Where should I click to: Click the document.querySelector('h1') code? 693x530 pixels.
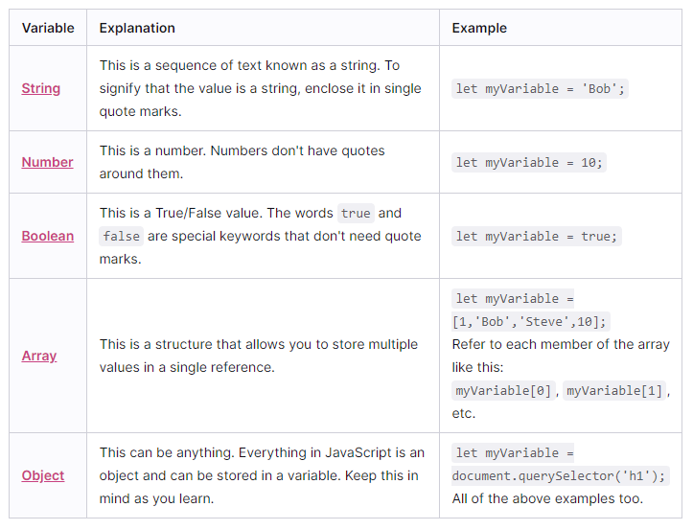tap(560, 475)
